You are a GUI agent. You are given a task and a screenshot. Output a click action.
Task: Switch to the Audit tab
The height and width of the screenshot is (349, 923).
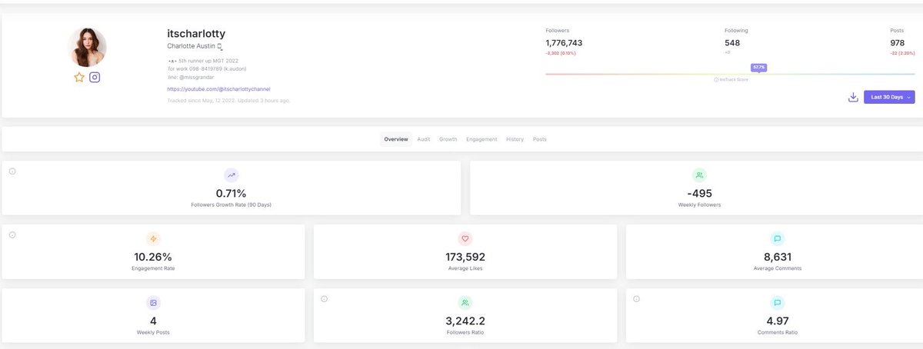(x=423, y=139)
